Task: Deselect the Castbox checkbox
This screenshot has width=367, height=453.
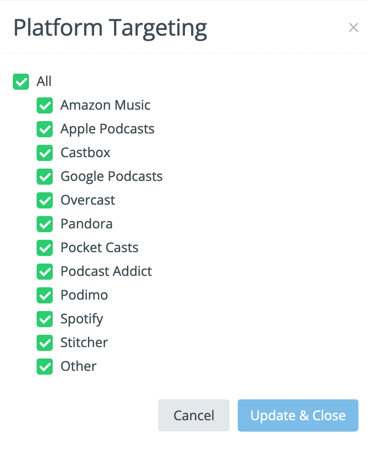Action: click(x=45, y=152)
